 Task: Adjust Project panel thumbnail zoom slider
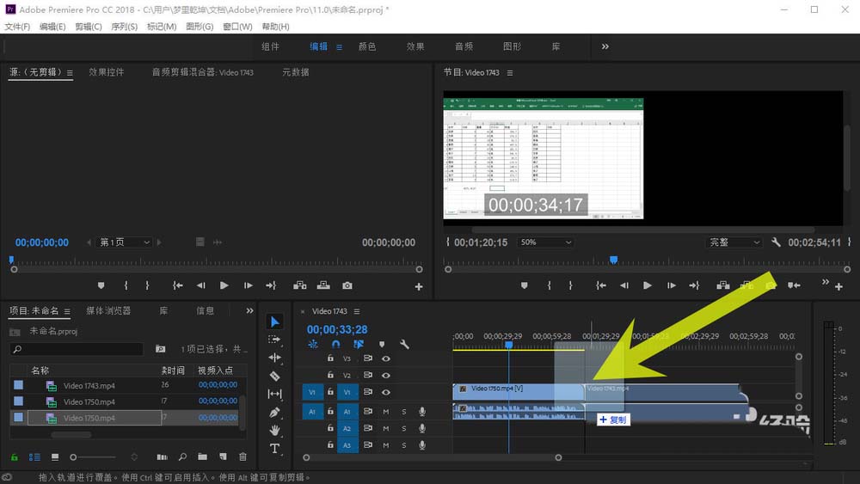click(73, 456)
